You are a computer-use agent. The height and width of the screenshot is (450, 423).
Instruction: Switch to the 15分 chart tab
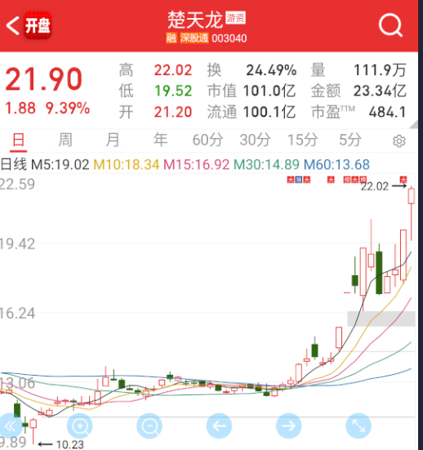point(302,140)
